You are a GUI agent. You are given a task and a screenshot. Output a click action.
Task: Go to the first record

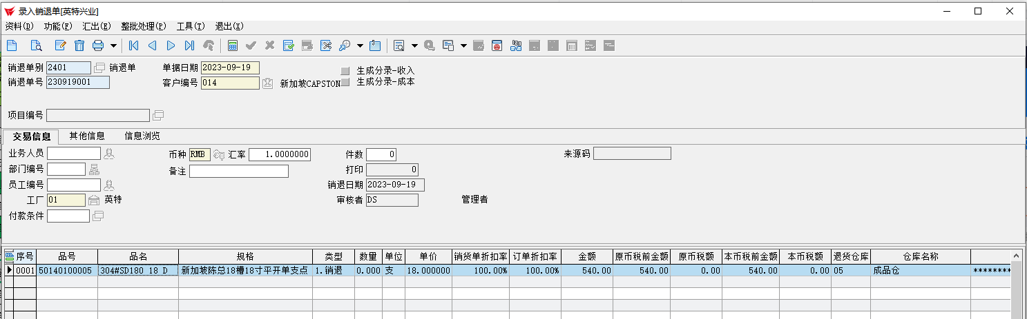(x=133, y=45)
